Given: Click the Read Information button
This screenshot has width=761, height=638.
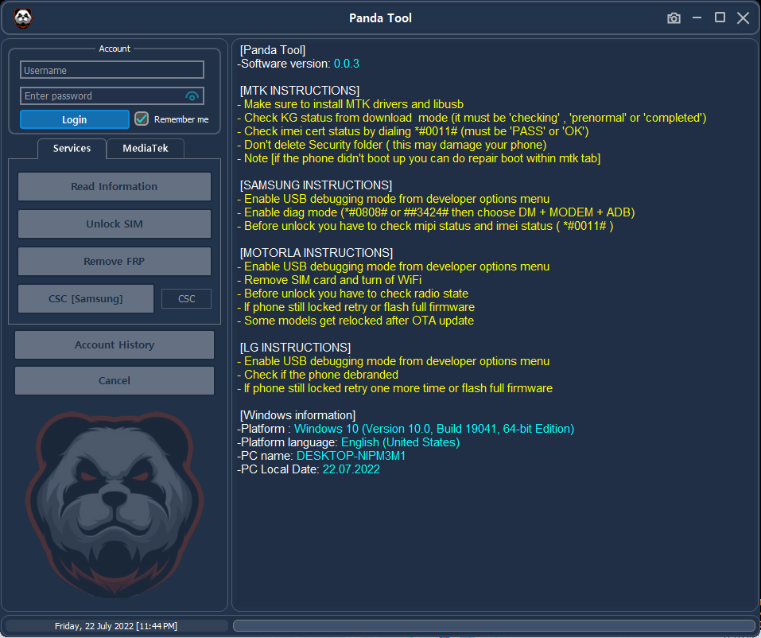Looking at the screenshot, I should coord(114,186).
